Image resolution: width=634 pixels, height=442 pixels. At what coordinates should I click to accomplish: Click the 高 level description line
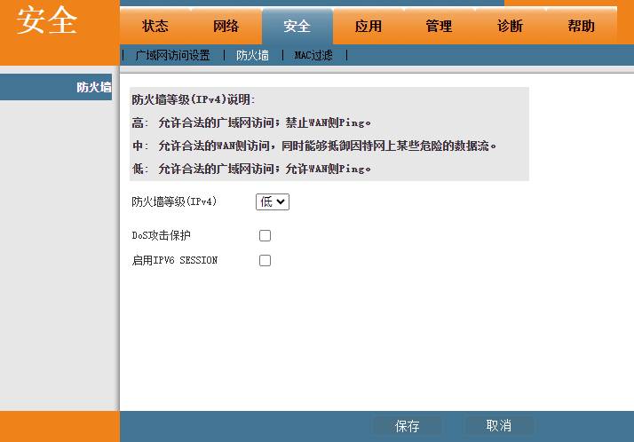click(x=251, y=122)
